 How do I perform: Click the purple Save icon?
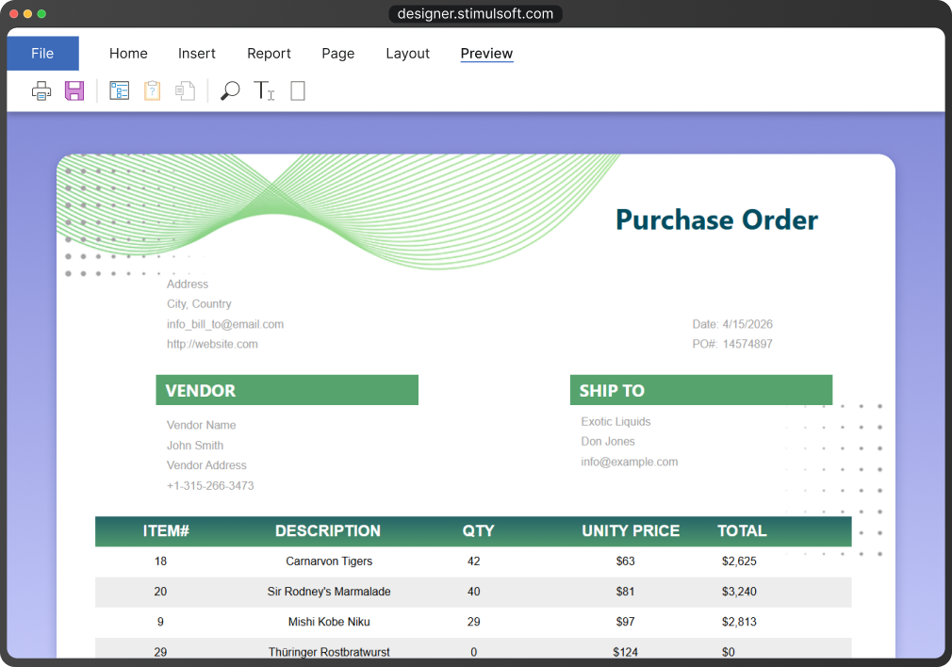click(x=74, y=91)
